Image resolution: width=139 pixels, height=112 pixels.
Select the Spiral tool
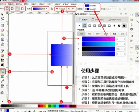pyautogui.click(x=2, y=44)
